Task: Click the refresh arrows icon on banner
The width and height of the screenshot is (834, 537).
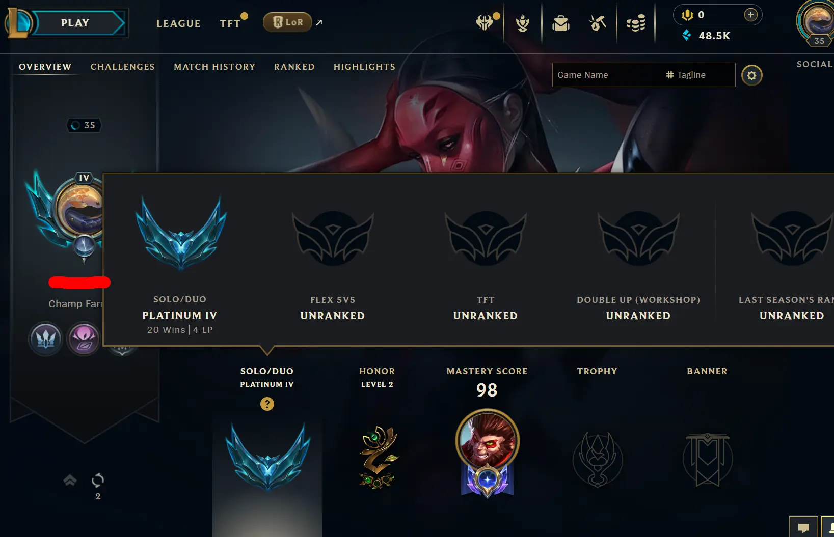Action: [98, 480]
